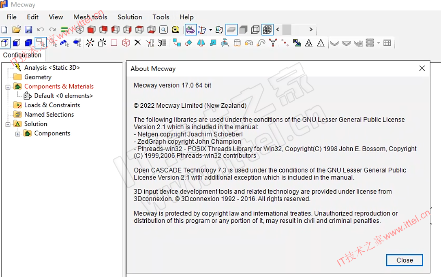Click the New Element red square icon
The image size is (441, 277).
114,43
